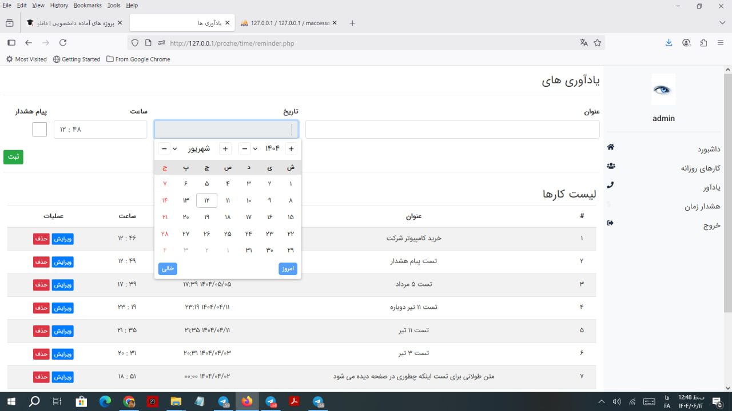Image resolution: width=732 pixels, height=411 pixels.
Task: Click the green ثبت submit button
Action: [13, 157]
